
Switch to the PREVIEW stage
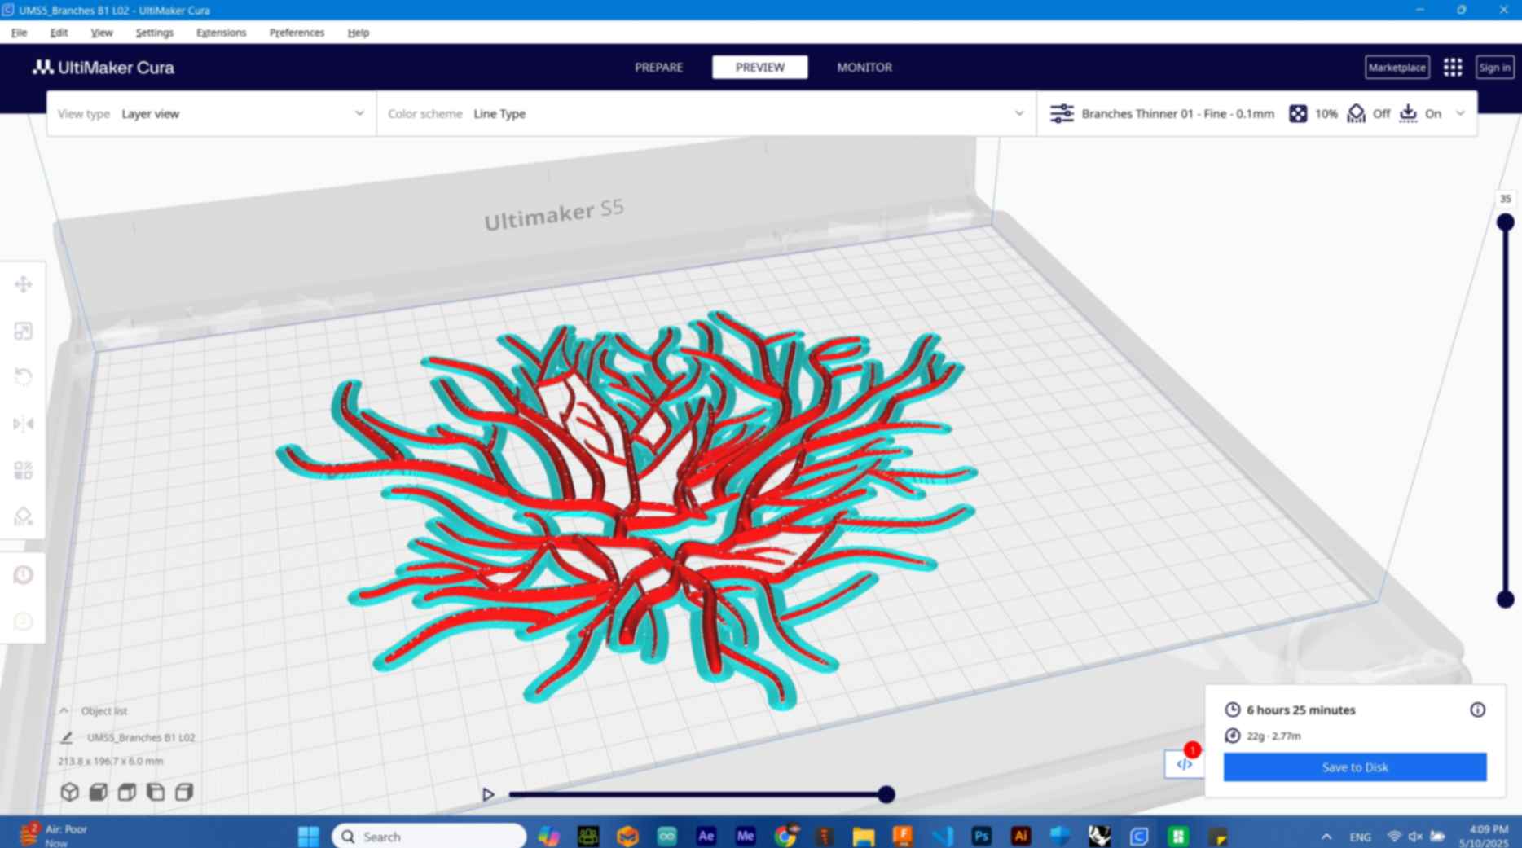[759, 68]
